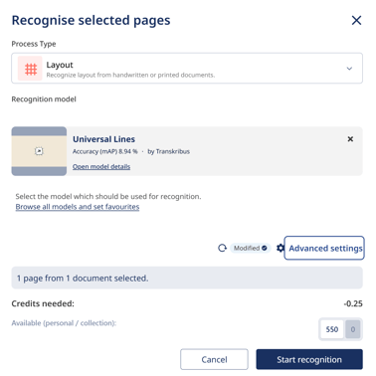Click the gear icon beside Advanced settings
The height and width of the screenshot is (376, 376).
point(281,248)
